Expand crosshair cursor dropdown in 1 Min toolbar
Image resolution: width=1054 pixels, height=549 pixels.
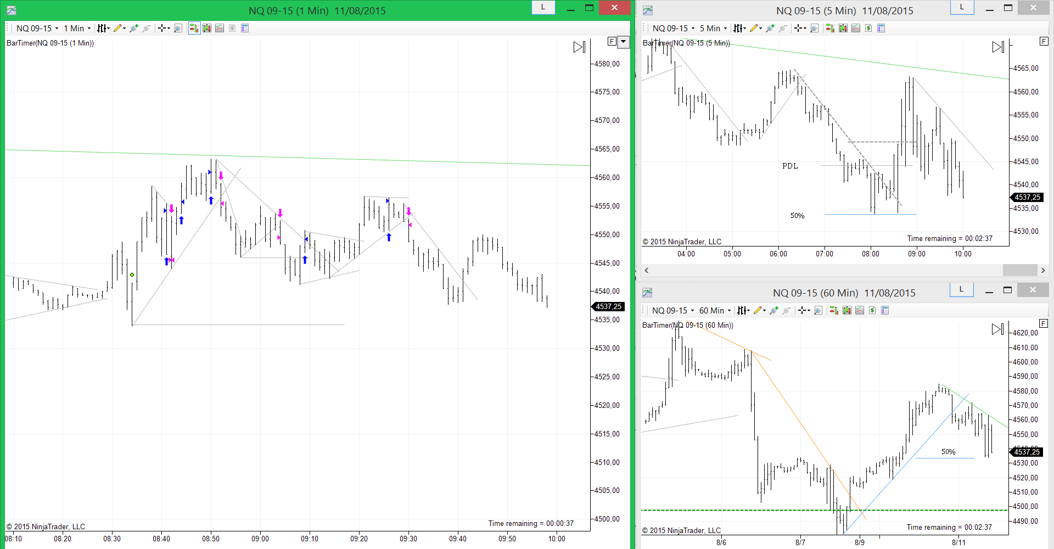[x=169, y=28]
